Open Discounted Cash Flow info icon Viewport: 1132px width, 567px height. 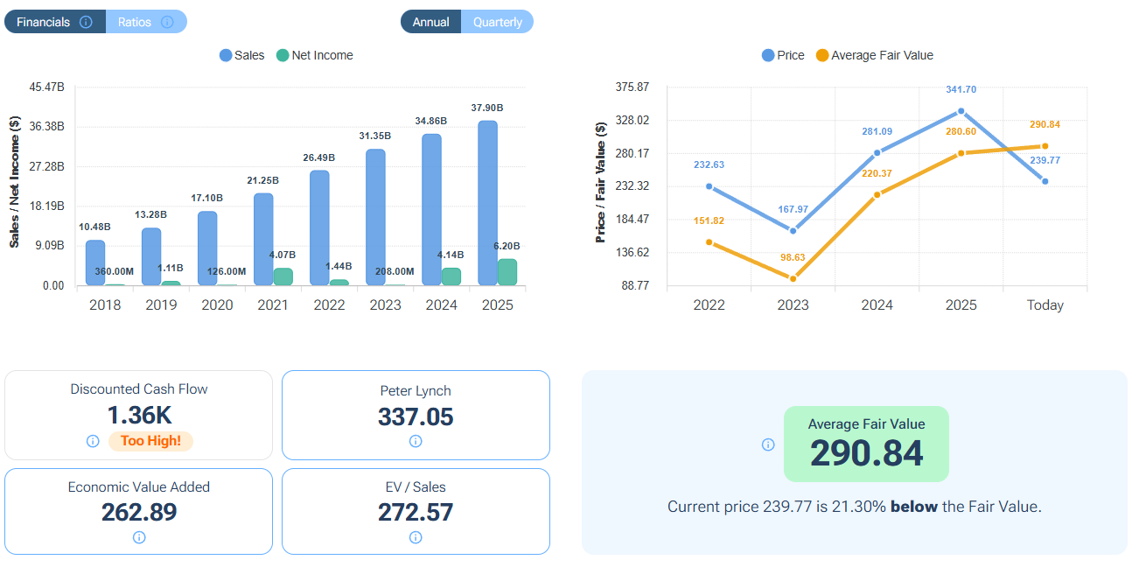[x=93, y=441]
